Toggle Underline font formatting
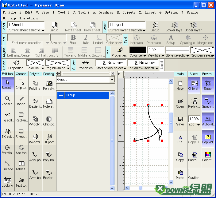The image size is (216, 198). (99, 39)
